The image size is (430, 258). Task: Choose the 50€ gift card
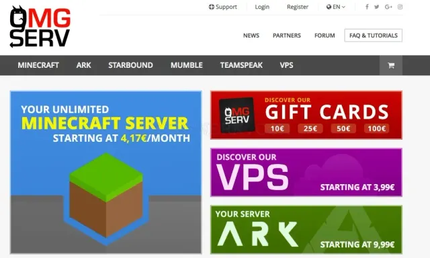click(343, 128)
